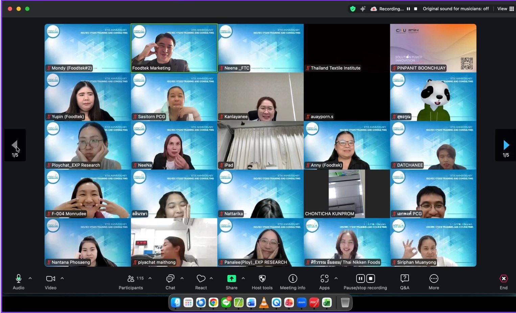
Task: Toggle the camera with Video button
Action: 50,281
